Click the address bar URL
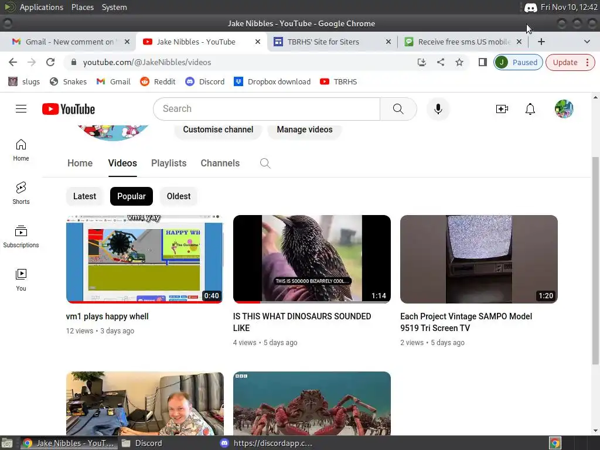600x450 pixels. point(147,62)
